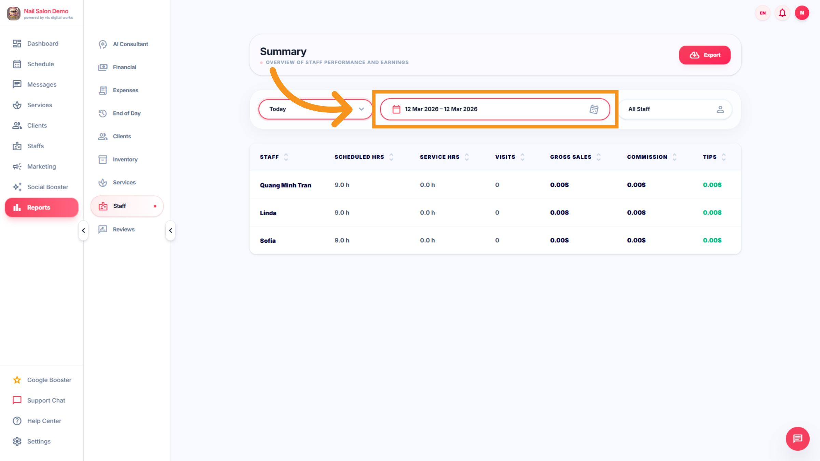Open the floating chat bubble button
The image size is (820, 461).
pyautogui.click(x=797, y=438)
